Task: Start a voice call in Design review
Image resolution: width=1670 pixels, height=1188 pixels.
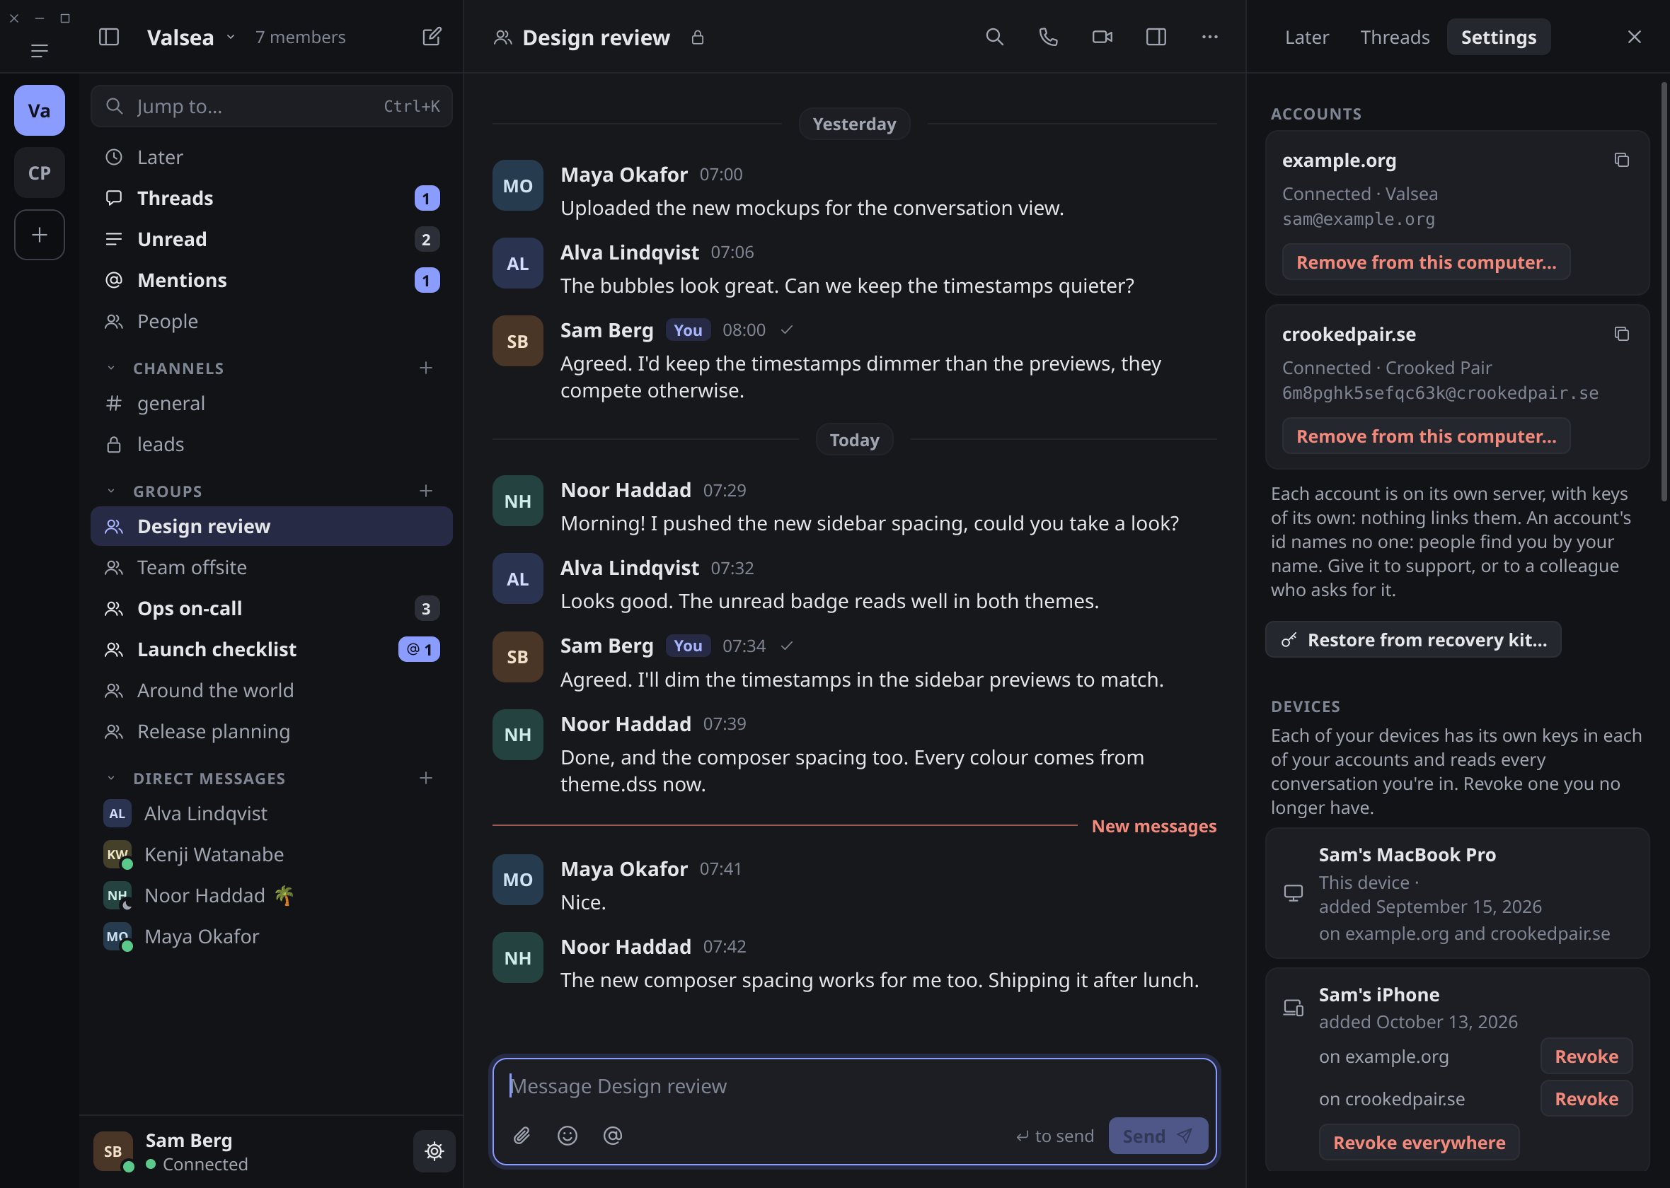Action: [1048, 37]
